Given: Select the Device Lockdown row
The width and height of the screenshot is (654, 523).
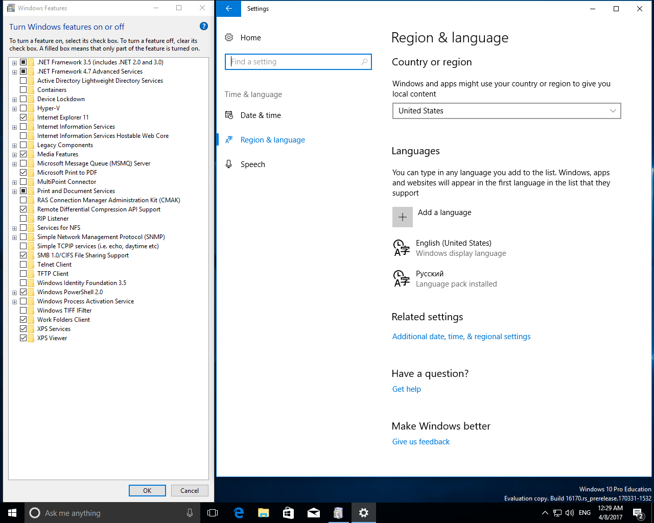Looking at the screenshot, I should (x=61, y=99).
